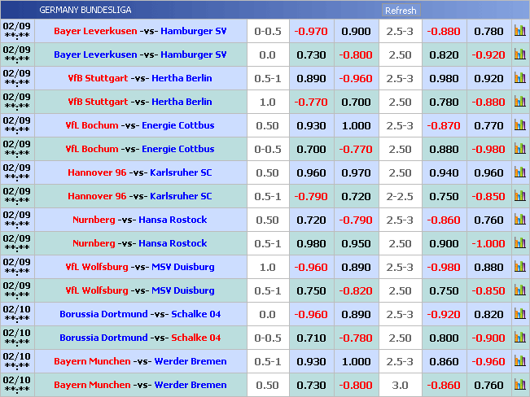Click Hansa Rostock in the 0.5-1 handicap row
The image size is (530, 397).
point(173,244)
